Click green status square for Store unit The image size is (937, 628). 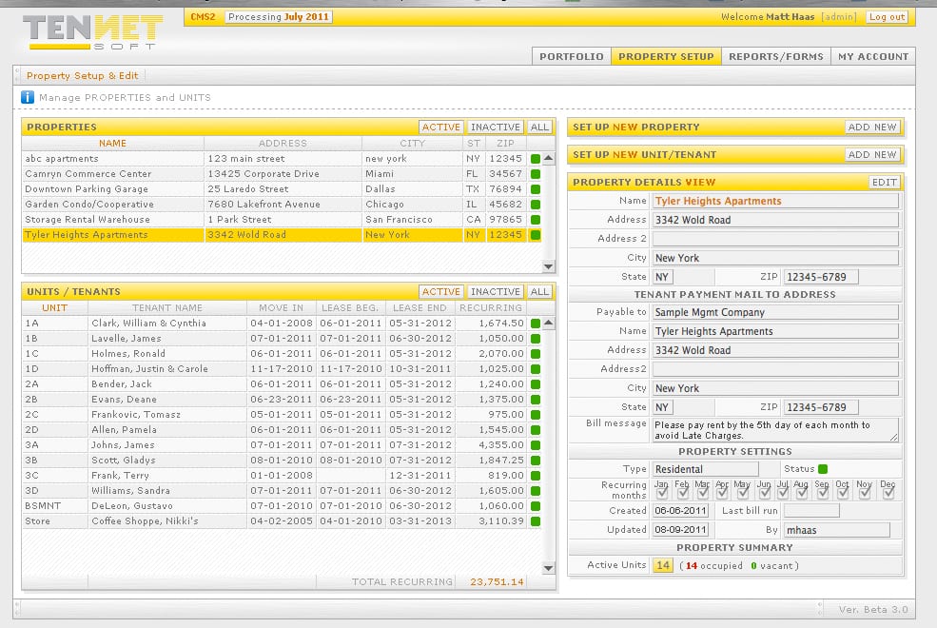point(536,521)
